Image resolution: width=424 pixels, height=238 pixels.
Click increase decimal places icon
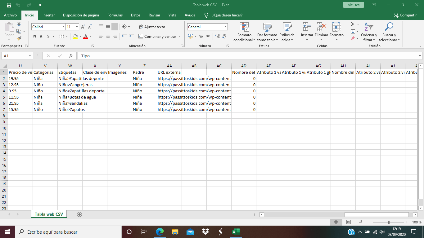(x=217, y=36)
